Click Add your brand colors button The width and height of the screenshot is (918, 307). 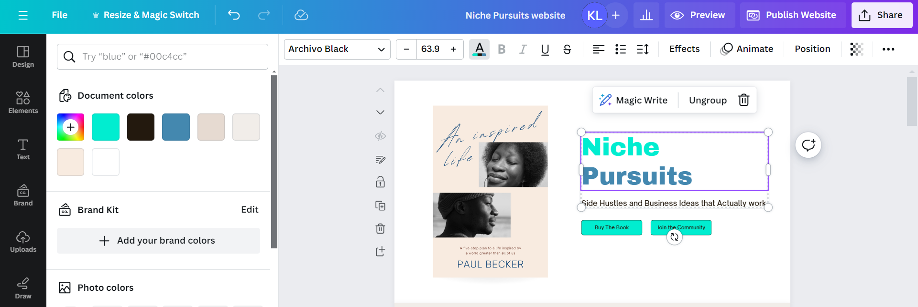(x=158, y=241)
